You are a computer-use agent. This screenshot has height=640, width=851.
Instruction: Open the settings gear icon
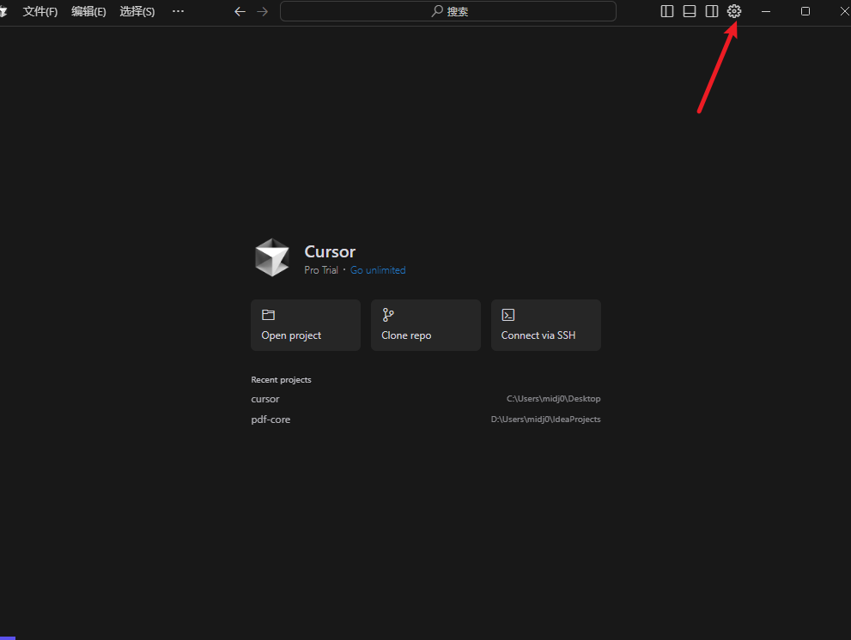coord(733,11)
